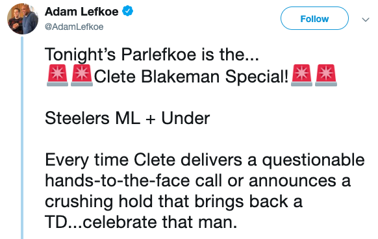Click the "Steelers ML + Under" line

[x=127, y=118]
